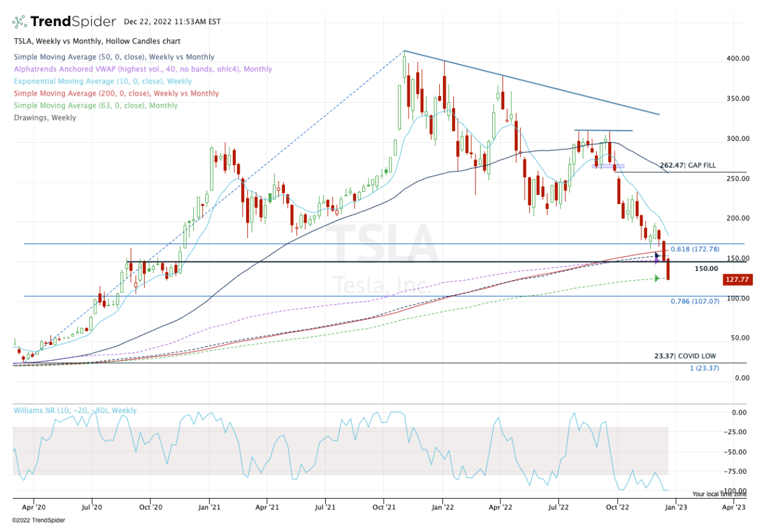Viewport: 765px width, 526px height.
Task: Click the TrendSpider logo icon
Action: tap(18, 20)
